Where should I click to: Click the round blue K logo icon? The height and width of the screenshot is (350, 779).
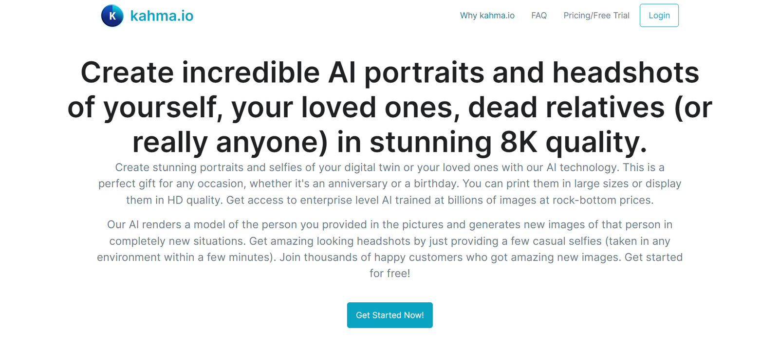pyautogui.click(x=112, y=16)
